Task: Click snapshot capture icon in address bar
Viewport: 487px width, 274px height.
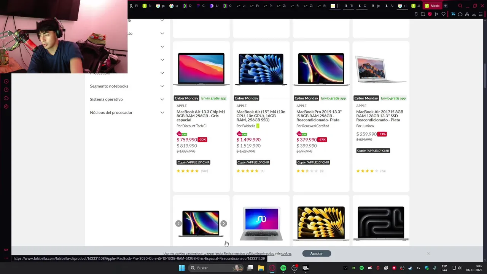Action: (423, 14)
